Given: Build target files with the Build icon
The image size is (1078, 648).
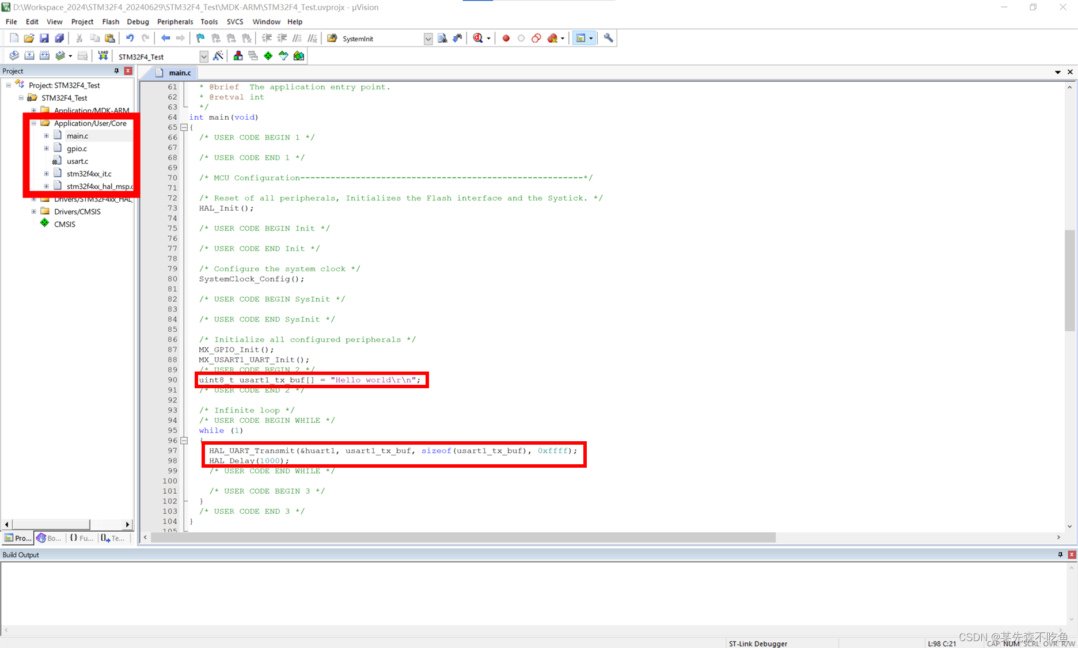Looking at the screenshot, I should [x=29, y=56].
